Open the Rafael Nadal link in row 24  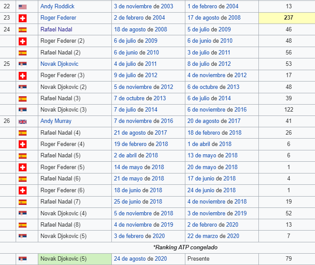click(x=56, y=29)
